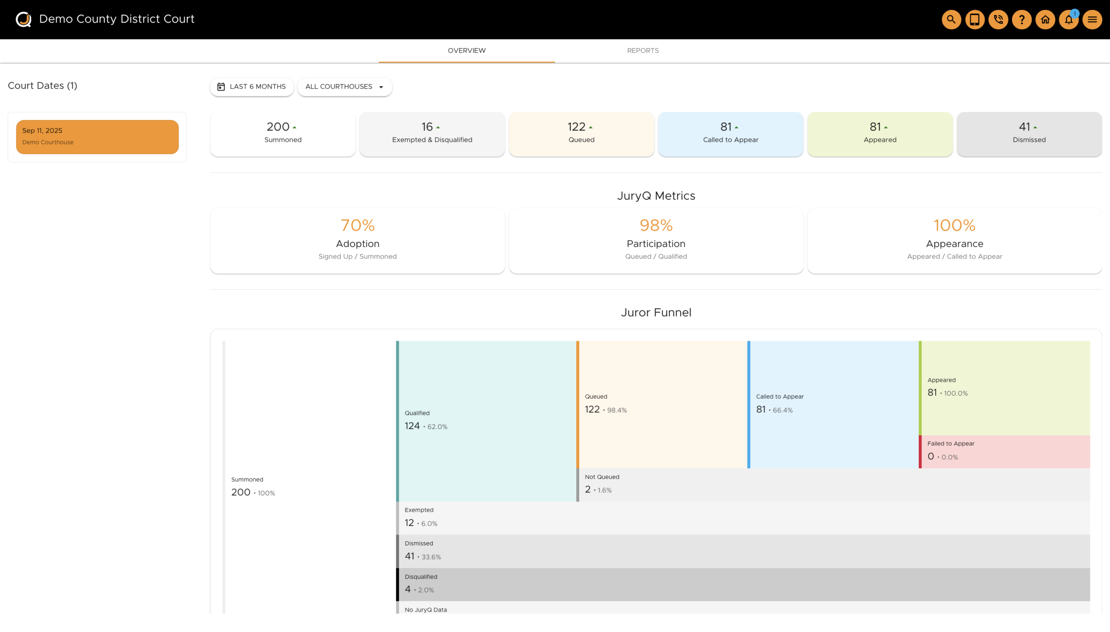Viewport: 1110px width, 632px height.
Task: Open the notifications bell icon
Action: pos(1068,20)
